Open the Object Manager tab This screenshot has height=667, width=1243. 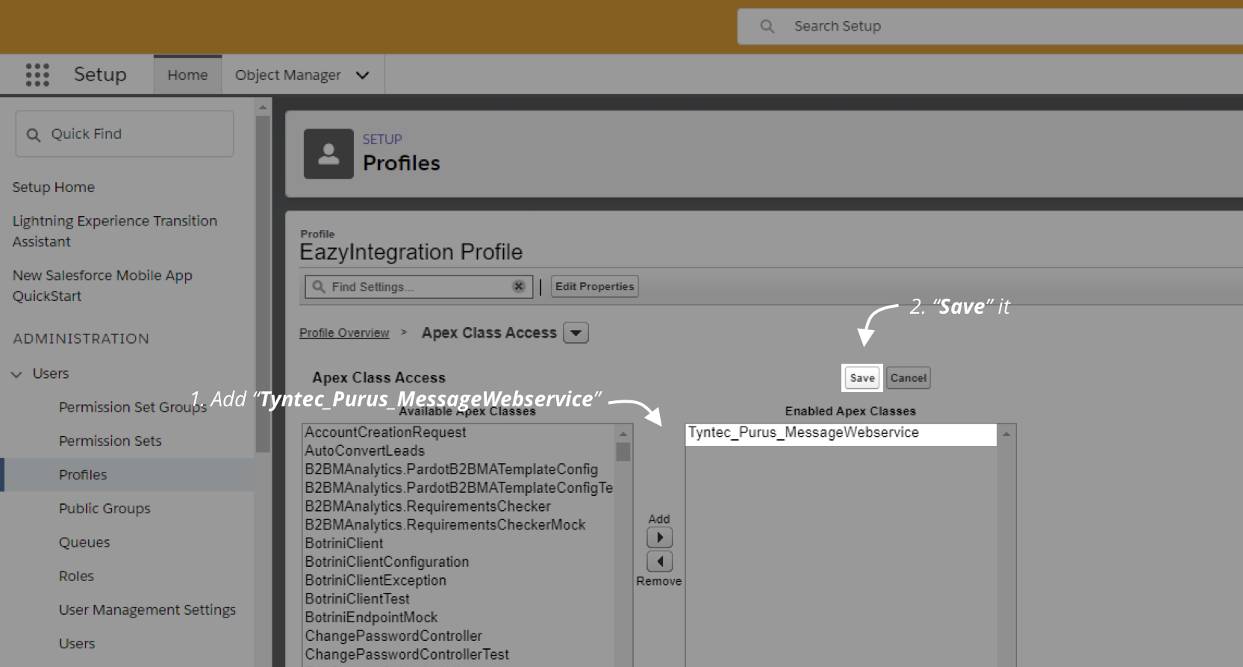point(288,75)
